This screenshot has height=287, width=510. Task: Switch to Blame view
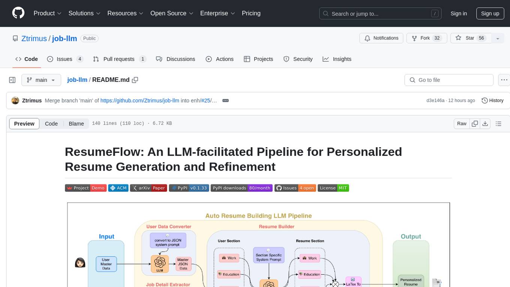76,124
